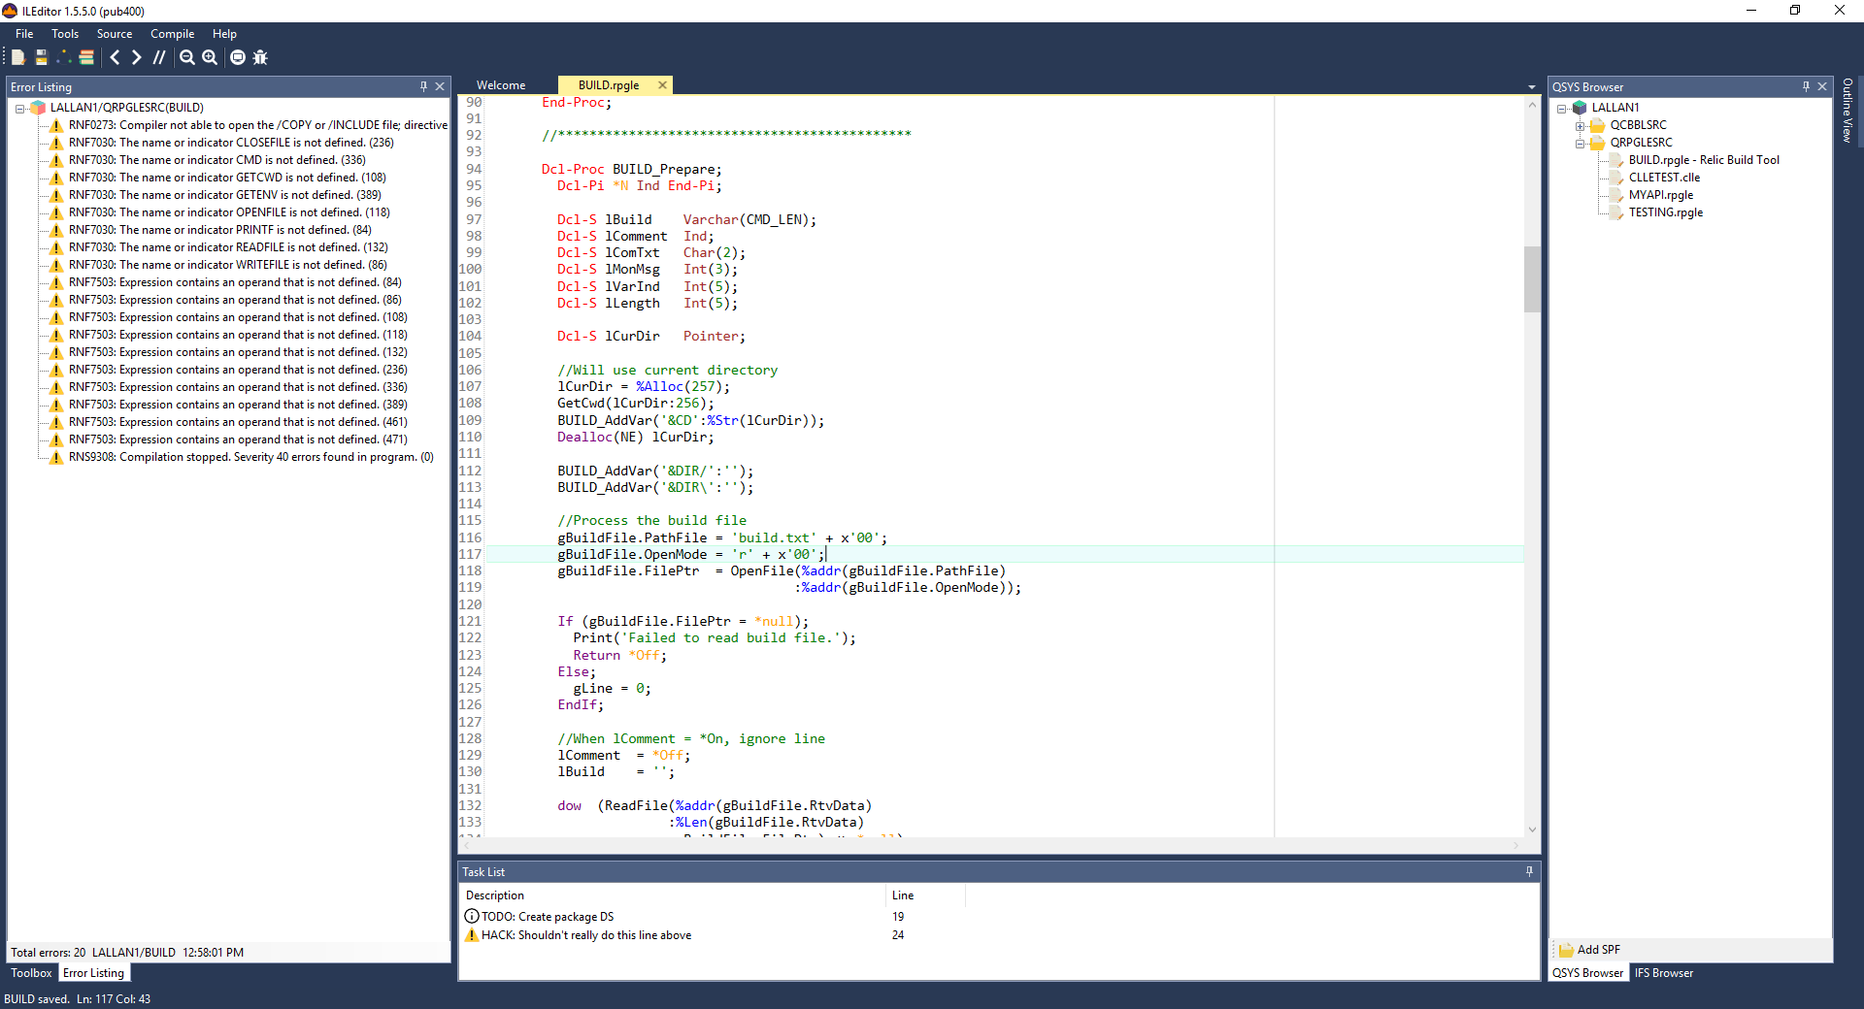Toggle pin on the Error Listing panel
The image size is (1864, 1009).
click(423, 86)
